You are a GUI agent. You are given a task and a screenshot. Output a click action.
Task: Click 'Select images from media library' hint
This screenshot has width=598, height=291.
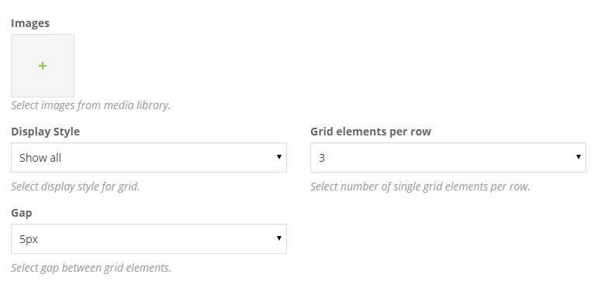click(91, 105)
